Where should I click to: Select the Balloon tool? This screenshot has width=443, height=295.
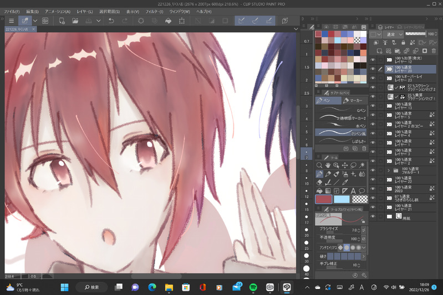pos(362,191)
